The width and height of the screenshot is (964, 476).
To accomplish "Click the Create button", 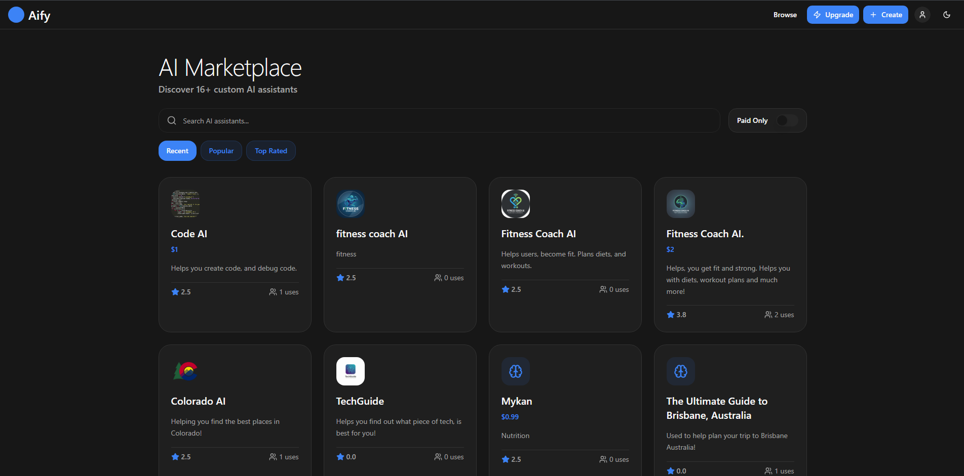I will pos(885,15).
